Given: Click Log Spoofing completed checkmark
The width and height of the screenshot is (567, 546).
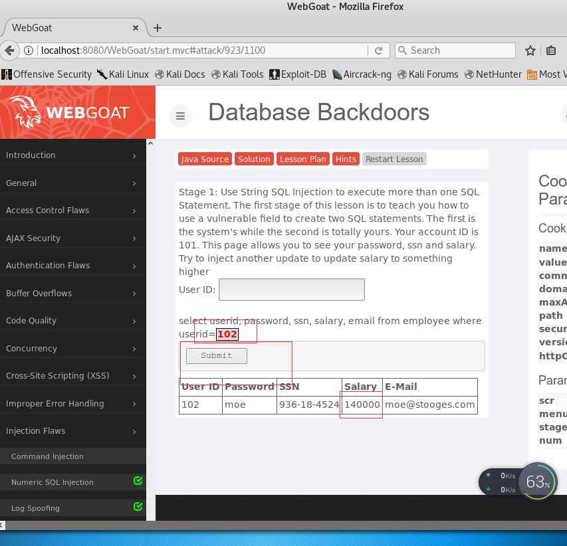Looking at the screenshot, I should pos(138,507).
